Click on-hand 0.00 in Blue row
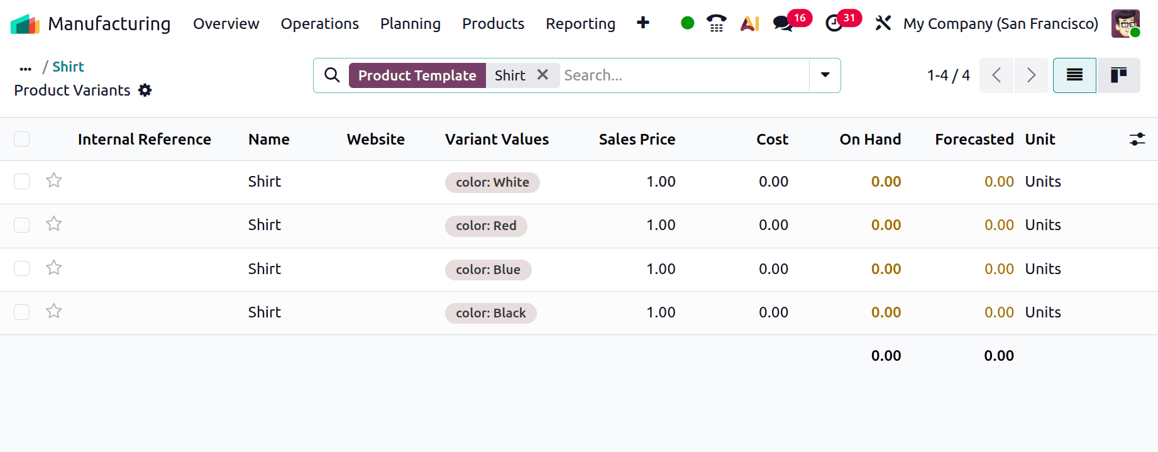Viewport: 1158px width, 452px height. click(886, 269)
